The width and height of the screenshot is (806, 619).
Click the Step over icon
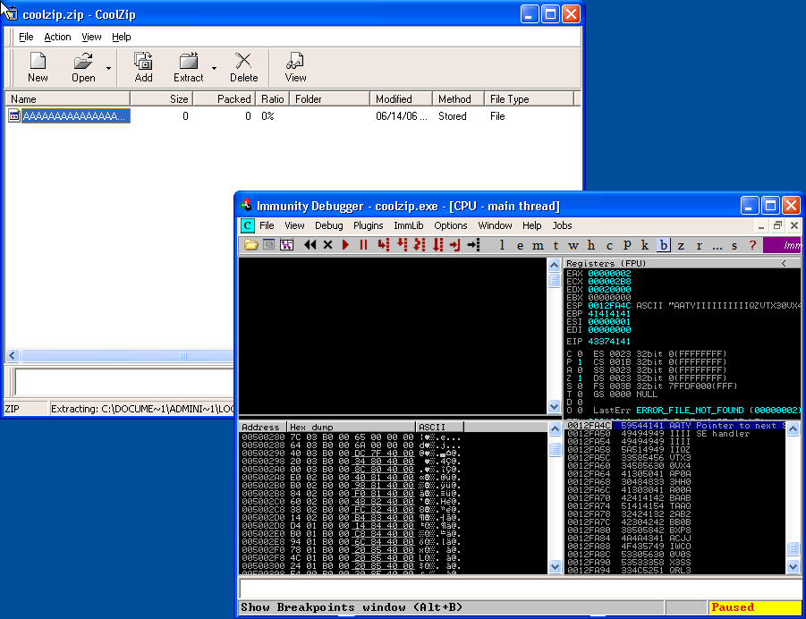pos(402,245)
